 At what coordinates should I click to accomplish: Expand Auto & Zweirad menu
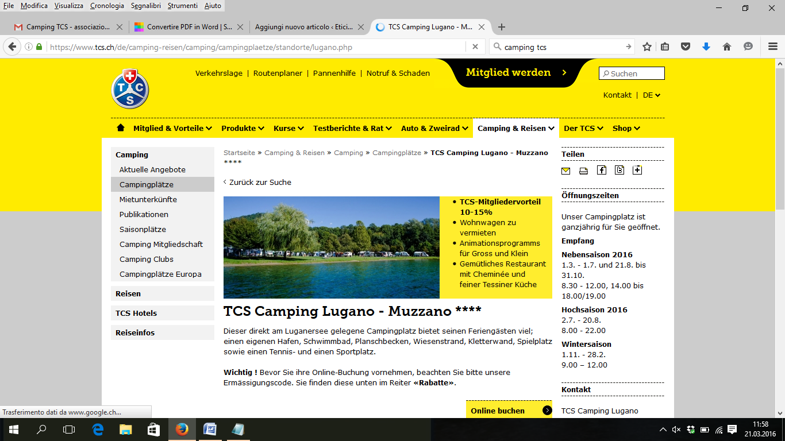[434, 128]
